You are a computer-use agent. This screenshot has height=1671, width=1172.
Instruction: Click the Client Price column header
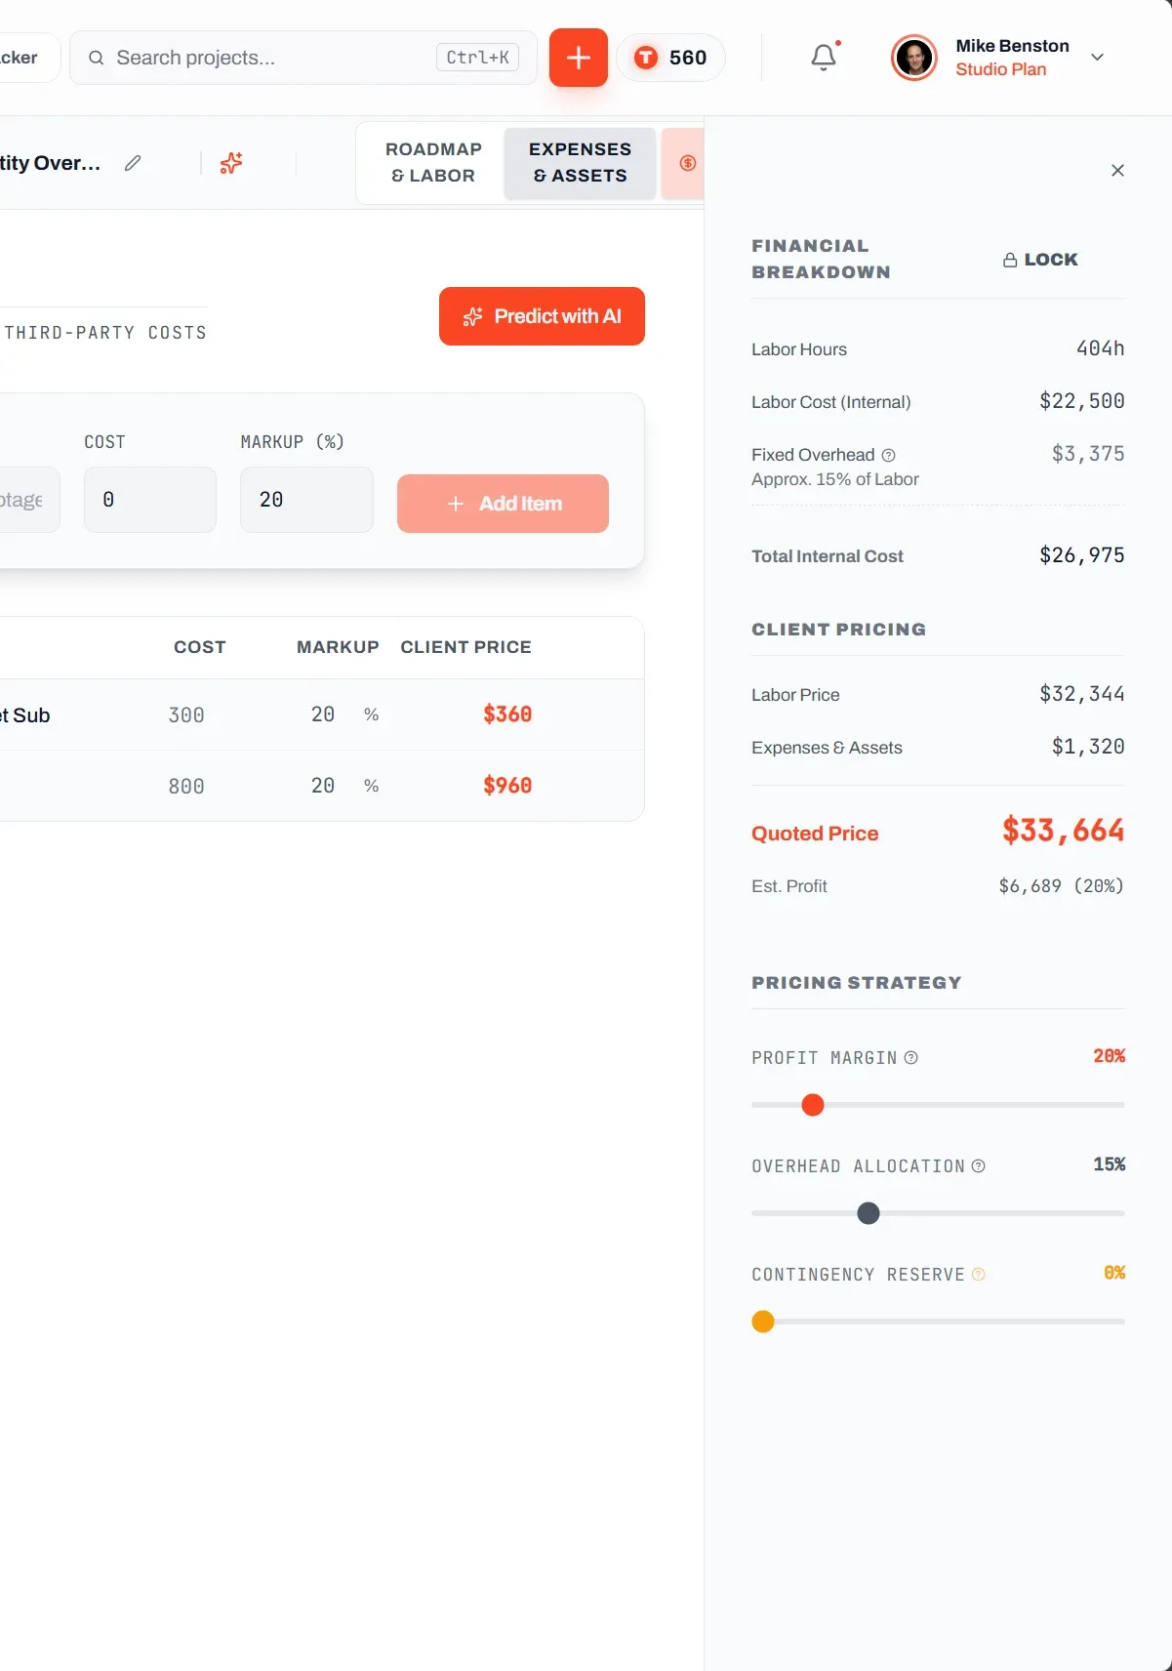click(465, 647)
